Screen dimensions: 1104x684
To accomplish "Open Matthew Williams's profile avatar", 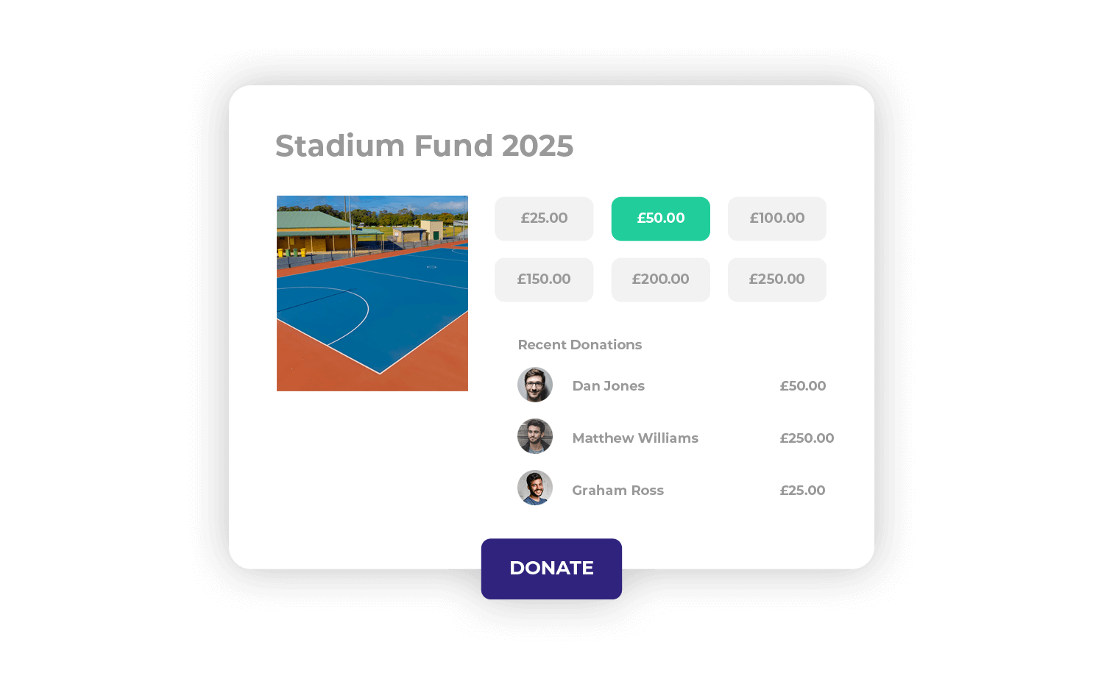I will 535,436.
